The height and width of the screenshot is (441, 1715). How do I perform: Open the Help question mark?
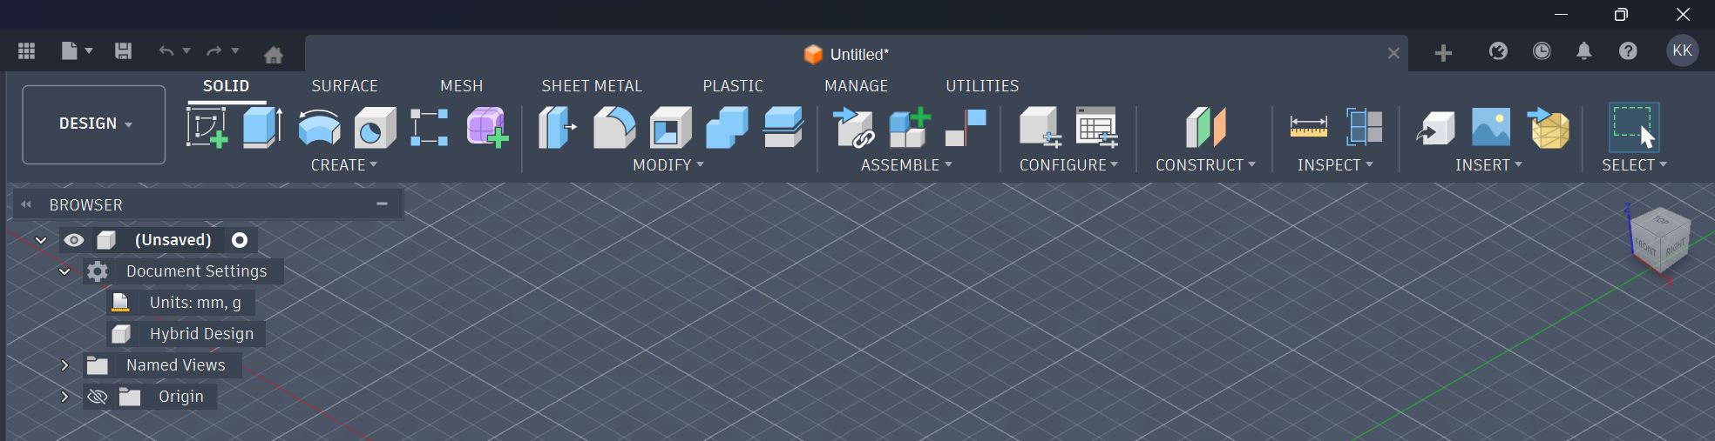[1628, 51]
